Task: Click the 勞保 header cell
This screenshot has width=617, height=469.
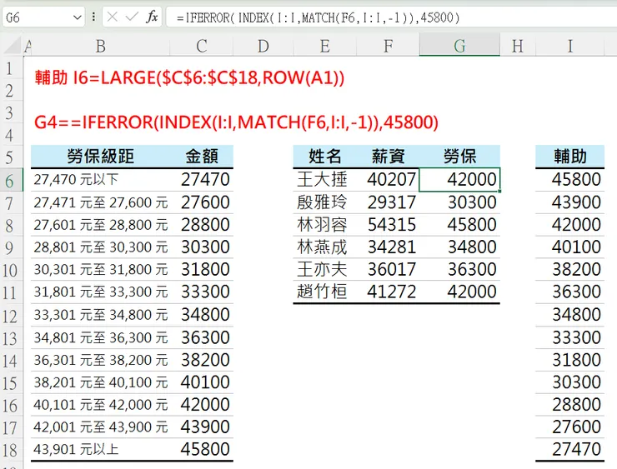Action: point(459,157)
